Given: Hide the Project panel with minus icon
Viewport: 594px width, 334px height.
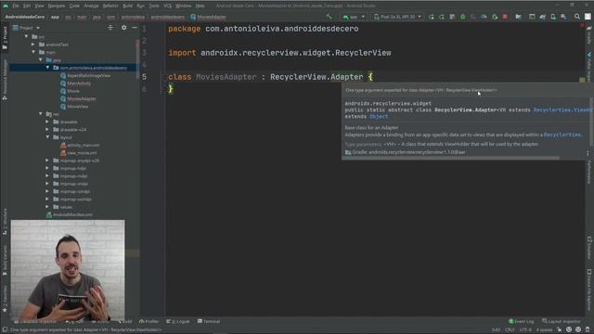Looking at the screenshot, I should 135,28.
